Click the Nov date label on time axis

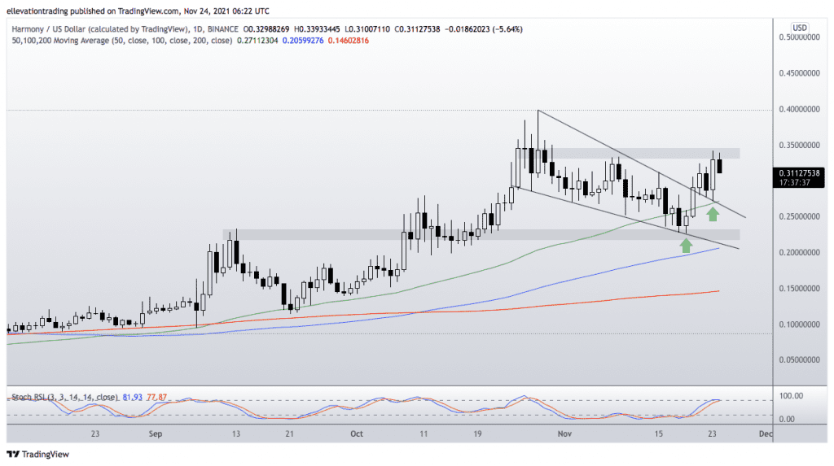point(564,433)
